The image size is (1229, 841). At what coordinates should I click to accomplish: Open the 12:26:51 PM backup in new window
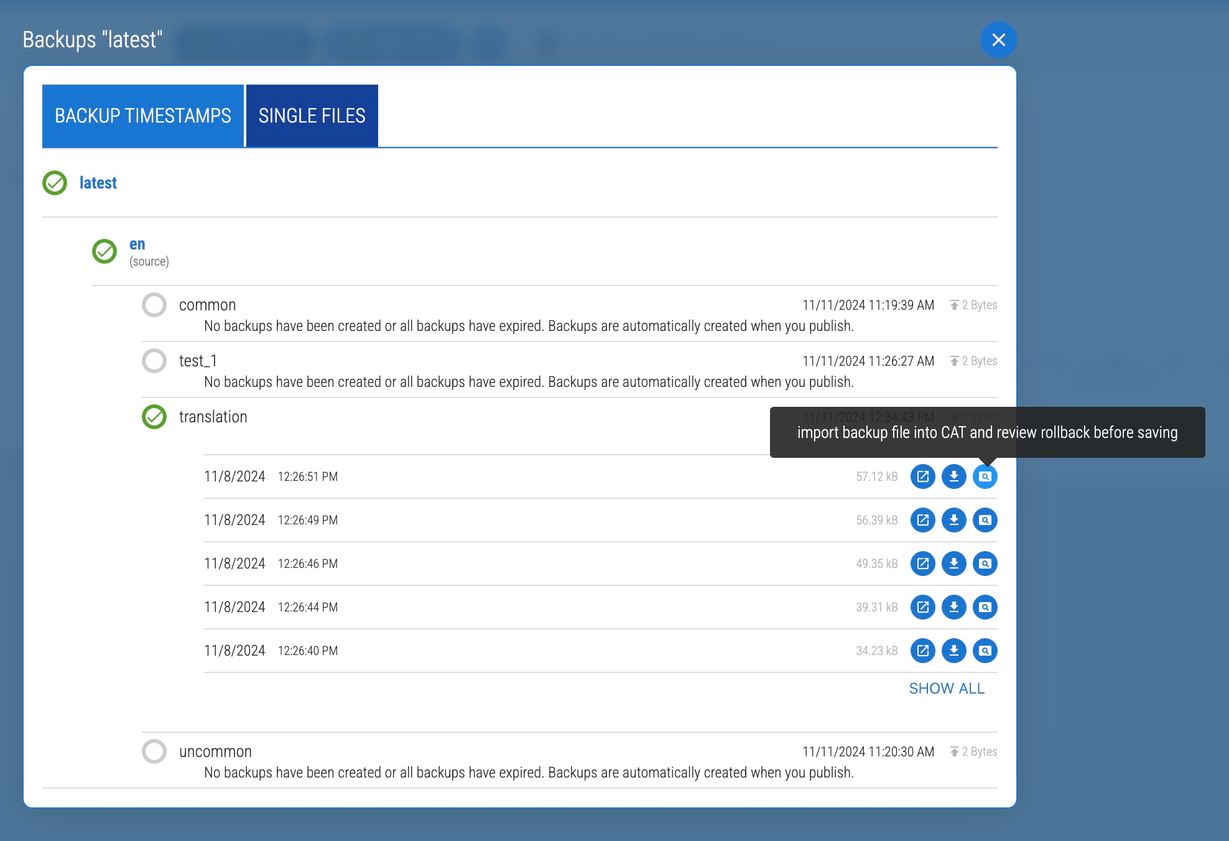[x=922, y=476]
